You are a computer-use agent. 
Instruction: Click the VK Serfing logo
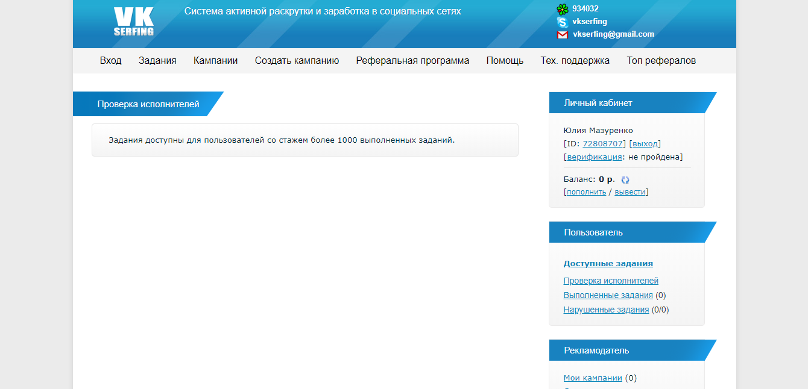tap(134, 22)
